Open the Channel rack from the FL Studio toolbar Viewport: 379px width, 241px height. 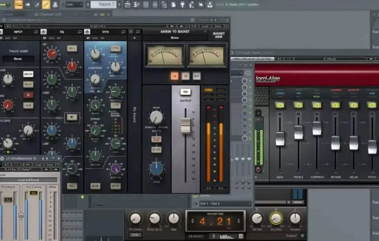pyautogui.click(x=146, y=5)
